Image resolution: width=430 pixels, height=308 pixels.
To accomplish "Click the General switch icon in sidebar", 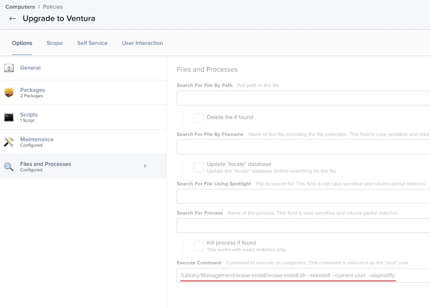I will click(x=9, y=68).
